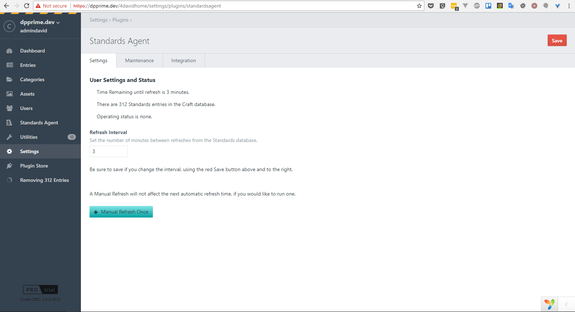575x312 pixels.
Task: Select the Settings tab
Action: 99,60
